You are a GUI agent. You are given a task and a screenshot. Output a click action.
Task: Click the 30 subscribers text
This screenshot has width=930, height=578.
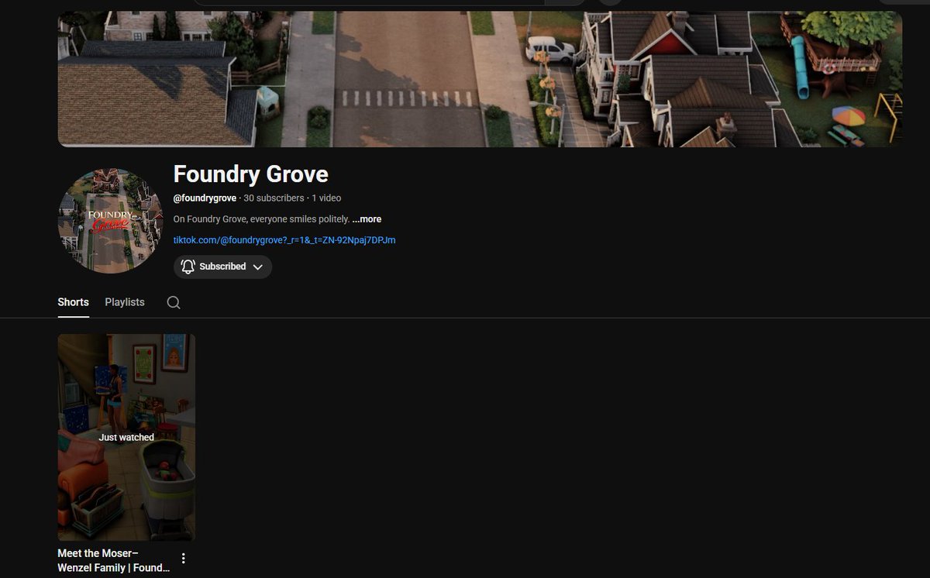point(274,198)
